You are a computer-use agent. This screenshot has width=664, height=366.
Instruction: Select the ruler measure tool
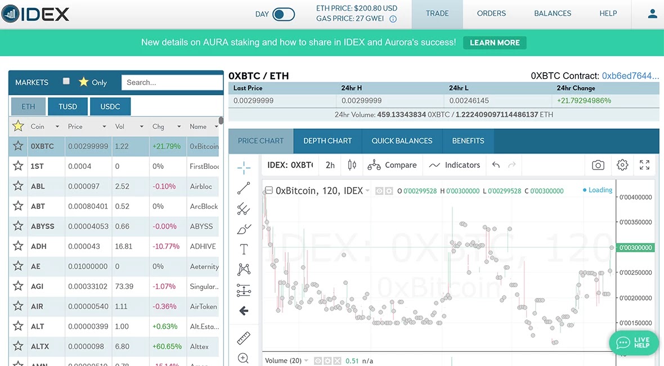(x=244, y=338)
